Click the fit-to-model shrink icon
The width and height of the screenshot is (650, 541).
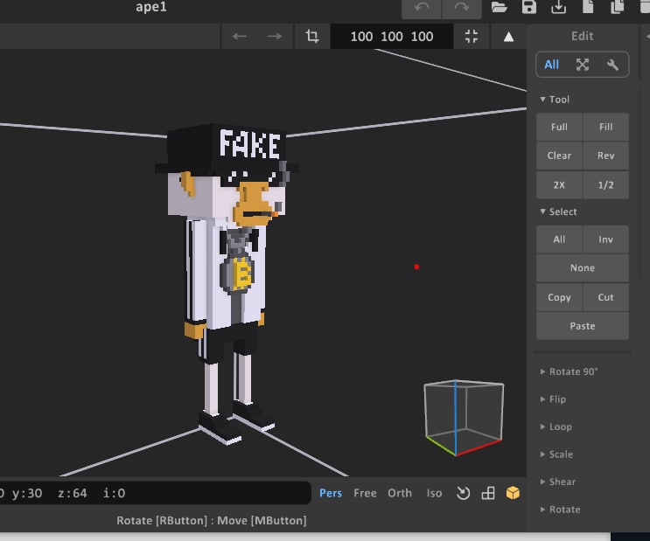(472, 37)
